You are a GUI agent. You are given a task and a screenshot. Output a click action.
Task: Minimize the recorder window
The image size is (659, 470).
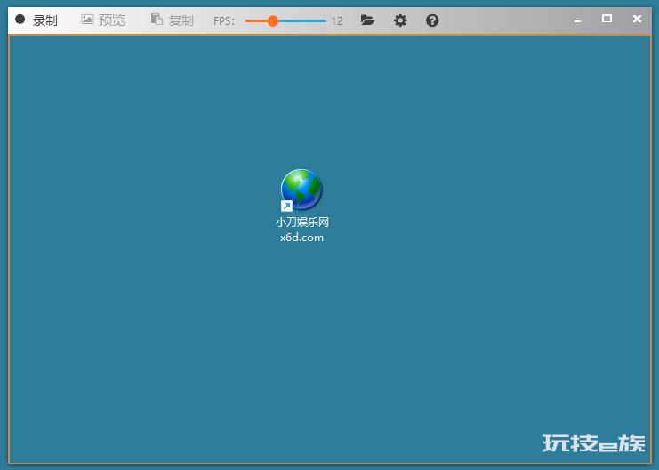coord(577,20)
